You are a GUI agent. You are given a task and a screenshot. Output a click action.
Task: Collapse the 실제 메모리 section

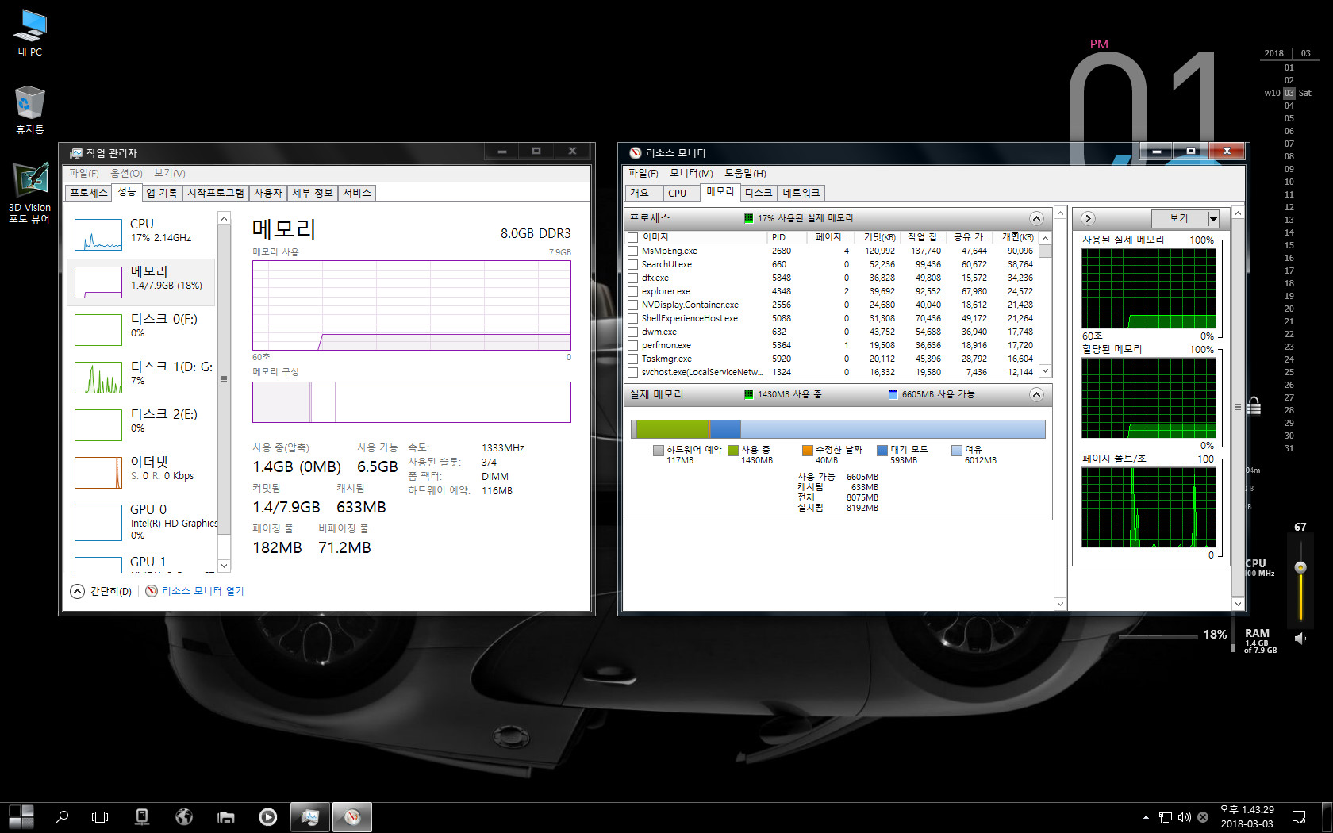coord(1036,394)
